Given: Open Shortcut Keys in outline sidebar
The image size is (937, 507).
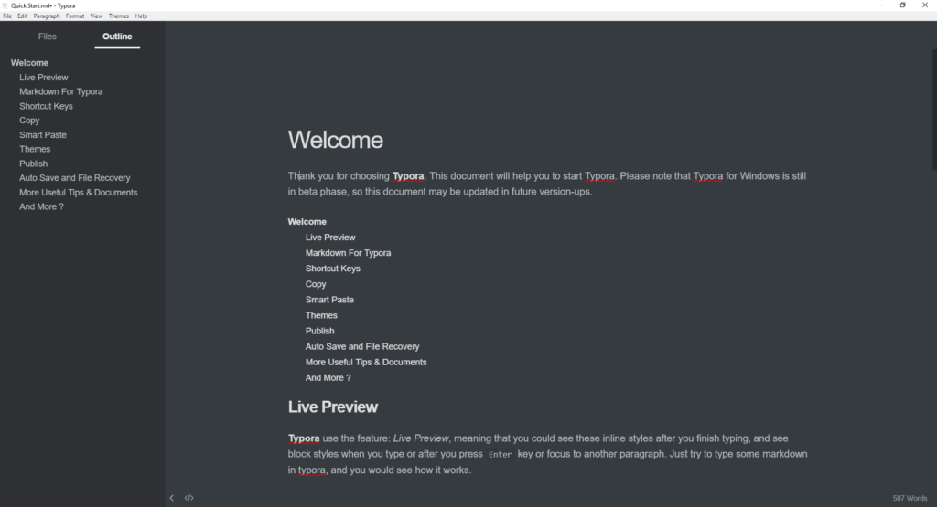Looking at the screenshot, I should pos(46,106).
